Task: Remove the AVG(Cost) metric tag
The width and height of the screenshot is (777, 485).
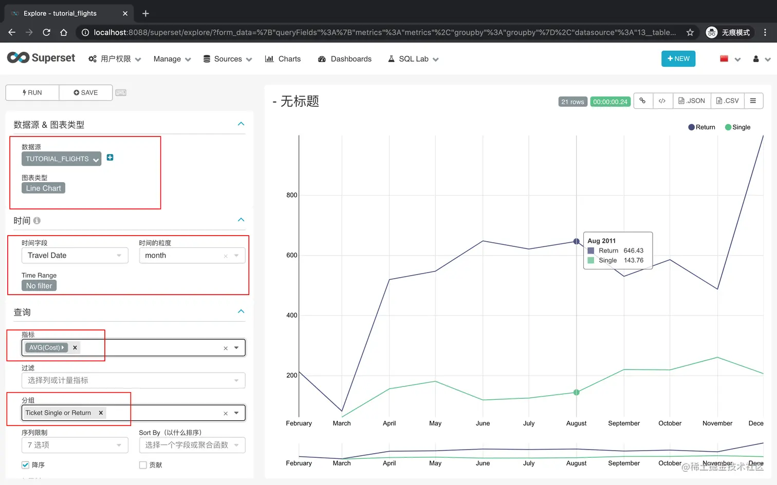Action: tap(75, 347)
